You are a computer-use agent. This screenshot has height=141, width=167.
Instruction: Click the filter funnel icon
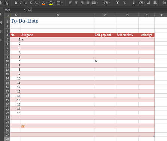tap(118, 3)
